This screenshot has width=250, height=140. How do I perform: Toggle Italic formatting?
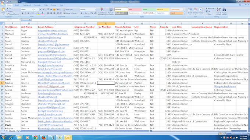coord(25,13)
